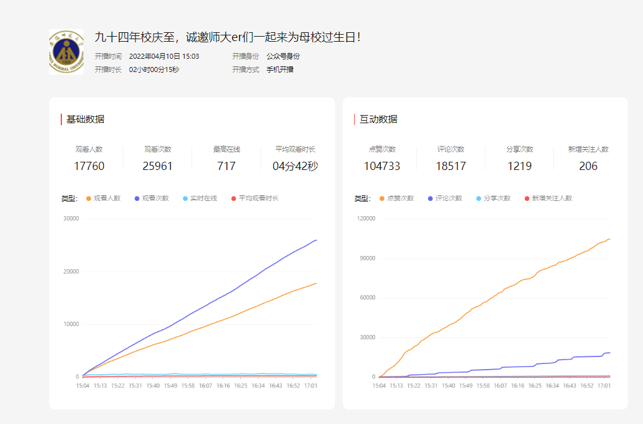Click the 最高在线 value 717

pos(226,166)
